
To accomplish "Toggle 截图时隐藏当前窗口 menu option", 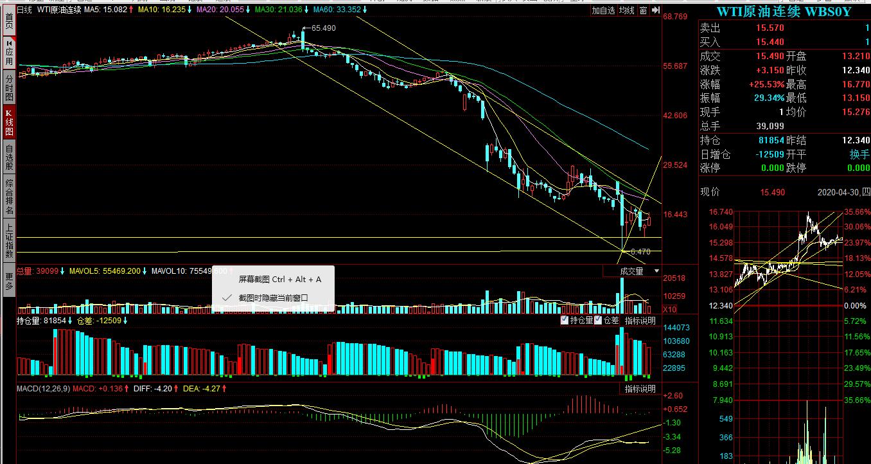I will pos(274,298).
